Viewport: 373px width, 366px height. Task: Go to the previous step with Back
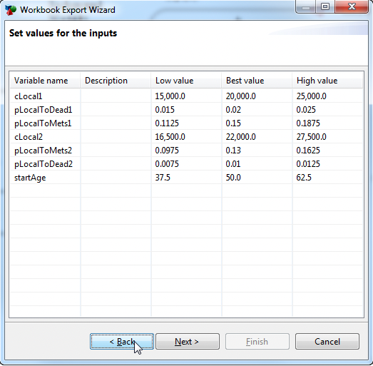122,342
